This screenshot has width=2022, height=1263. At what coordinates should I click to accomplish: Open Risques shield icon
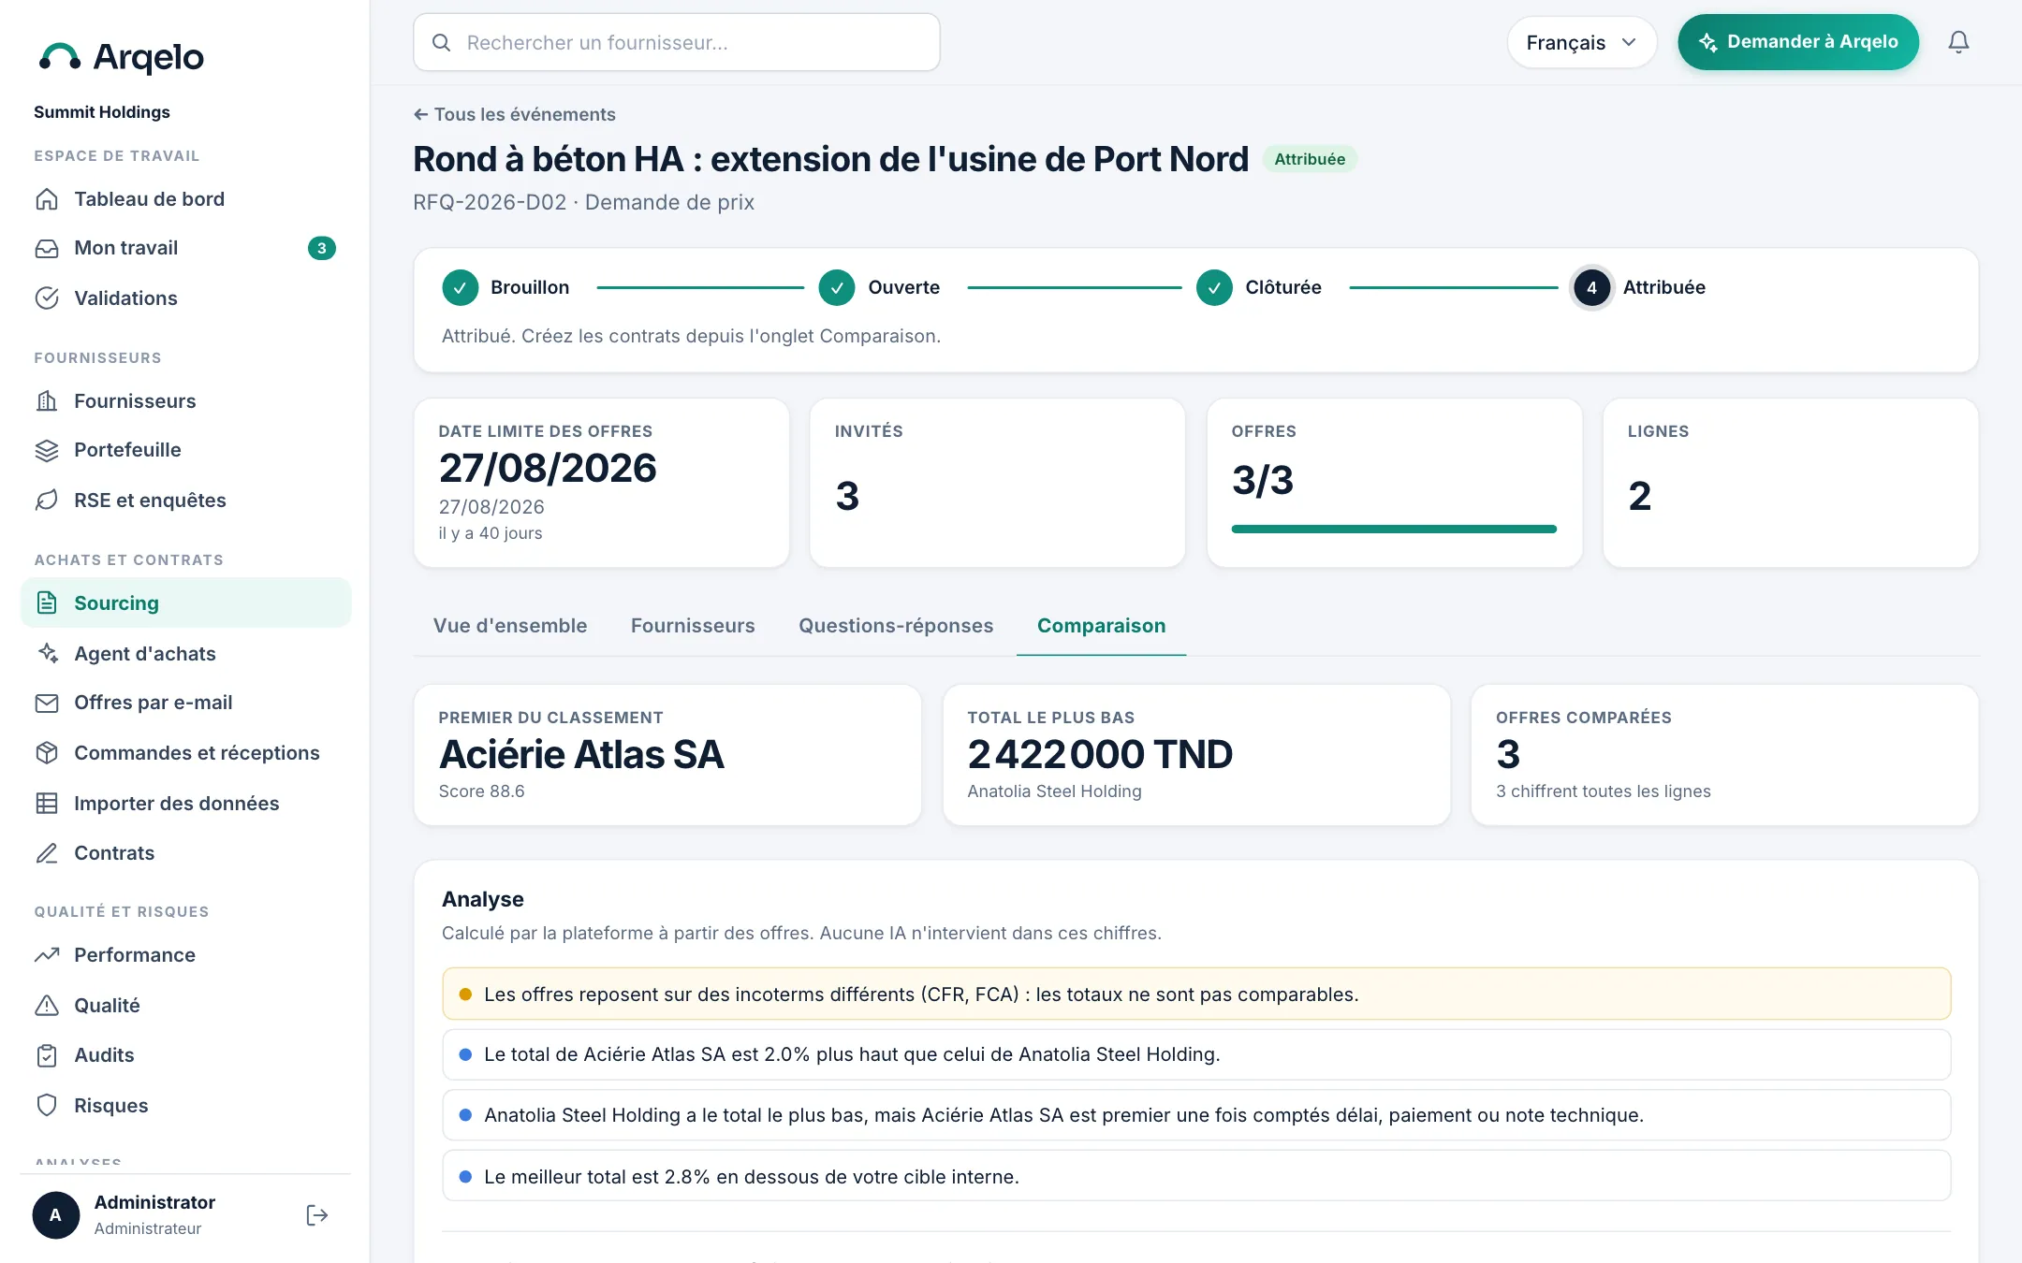(47, 1106)
